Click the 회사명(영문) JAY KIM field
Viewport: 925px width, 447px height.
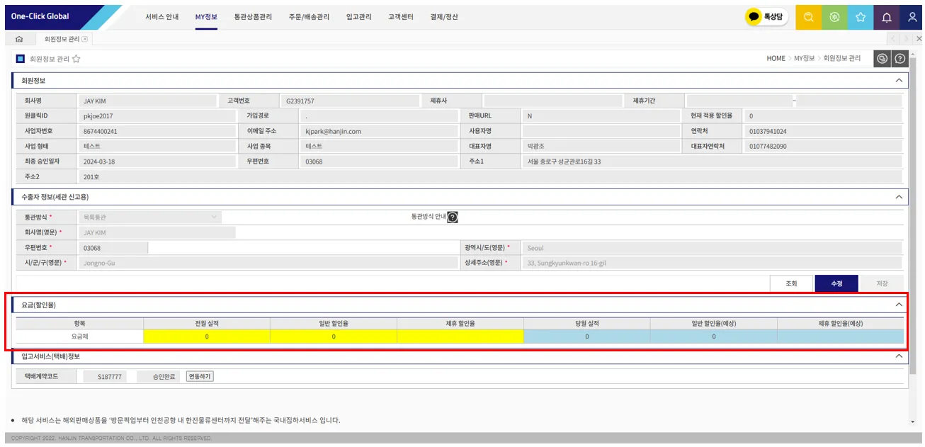point(157,232)
